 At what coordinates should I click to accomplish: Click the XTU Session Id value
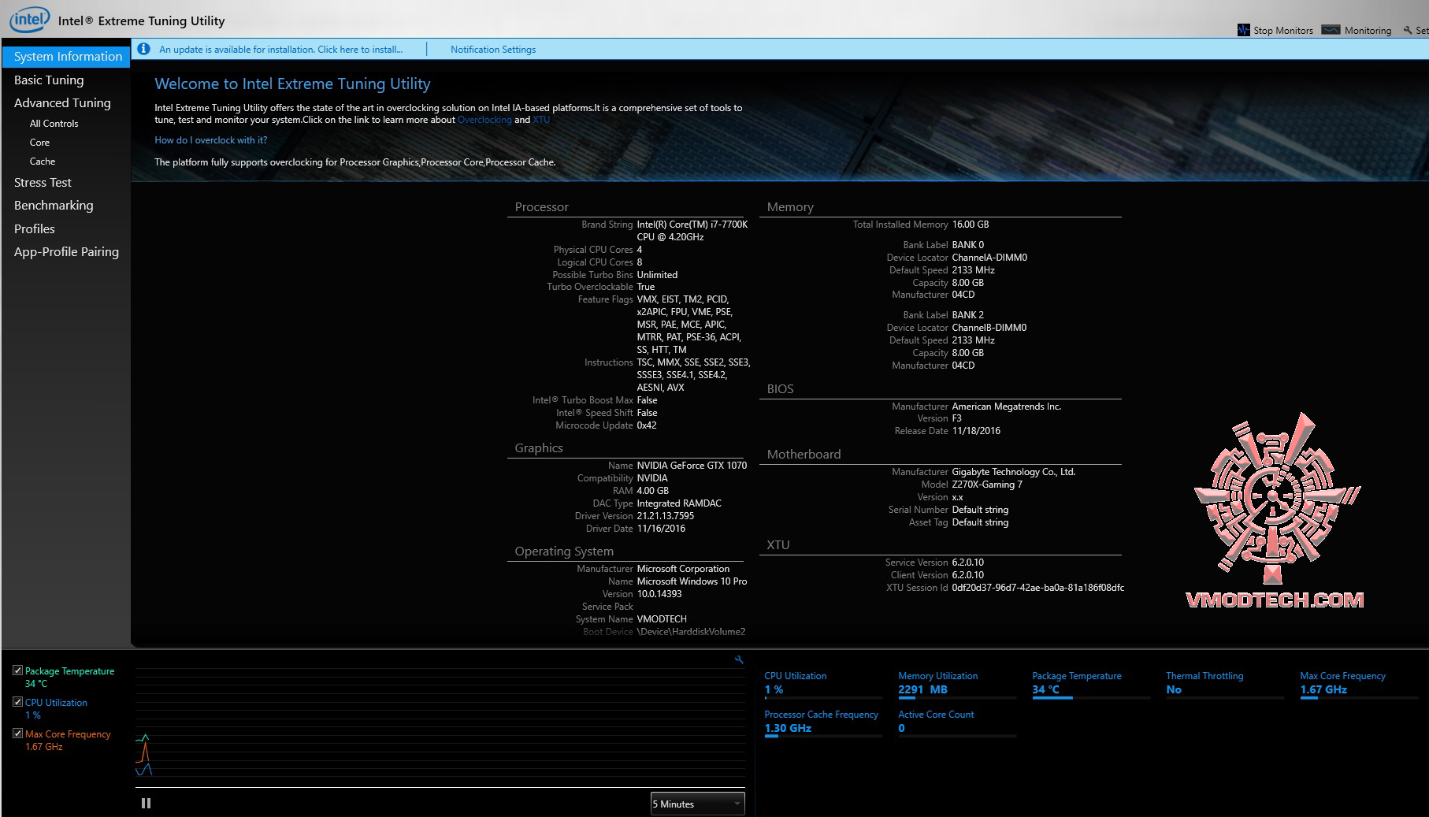(1037, 588)
